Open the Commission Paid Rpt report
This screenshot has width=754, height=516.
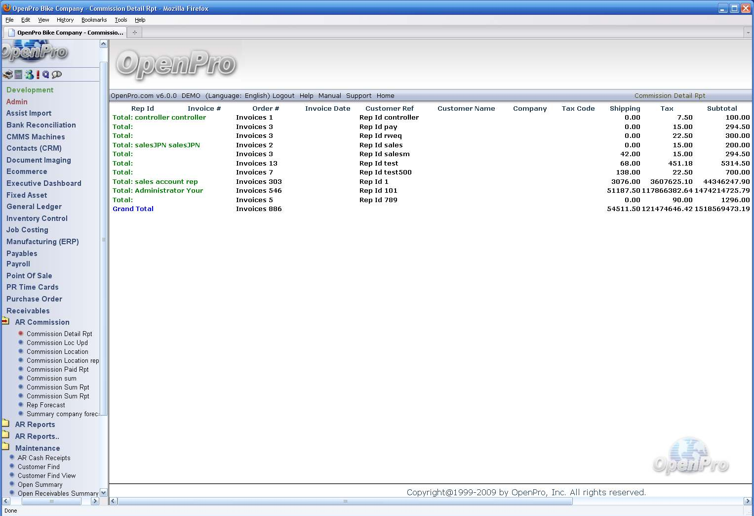pyautogui.click(x=58, y=369)
